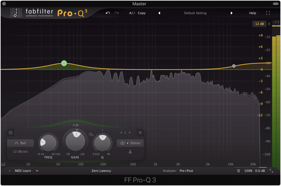The width and height of the screenshot is (281, 186).
Task: Open the 12 dB/oct slope dropdown
Action: [20, 151]
